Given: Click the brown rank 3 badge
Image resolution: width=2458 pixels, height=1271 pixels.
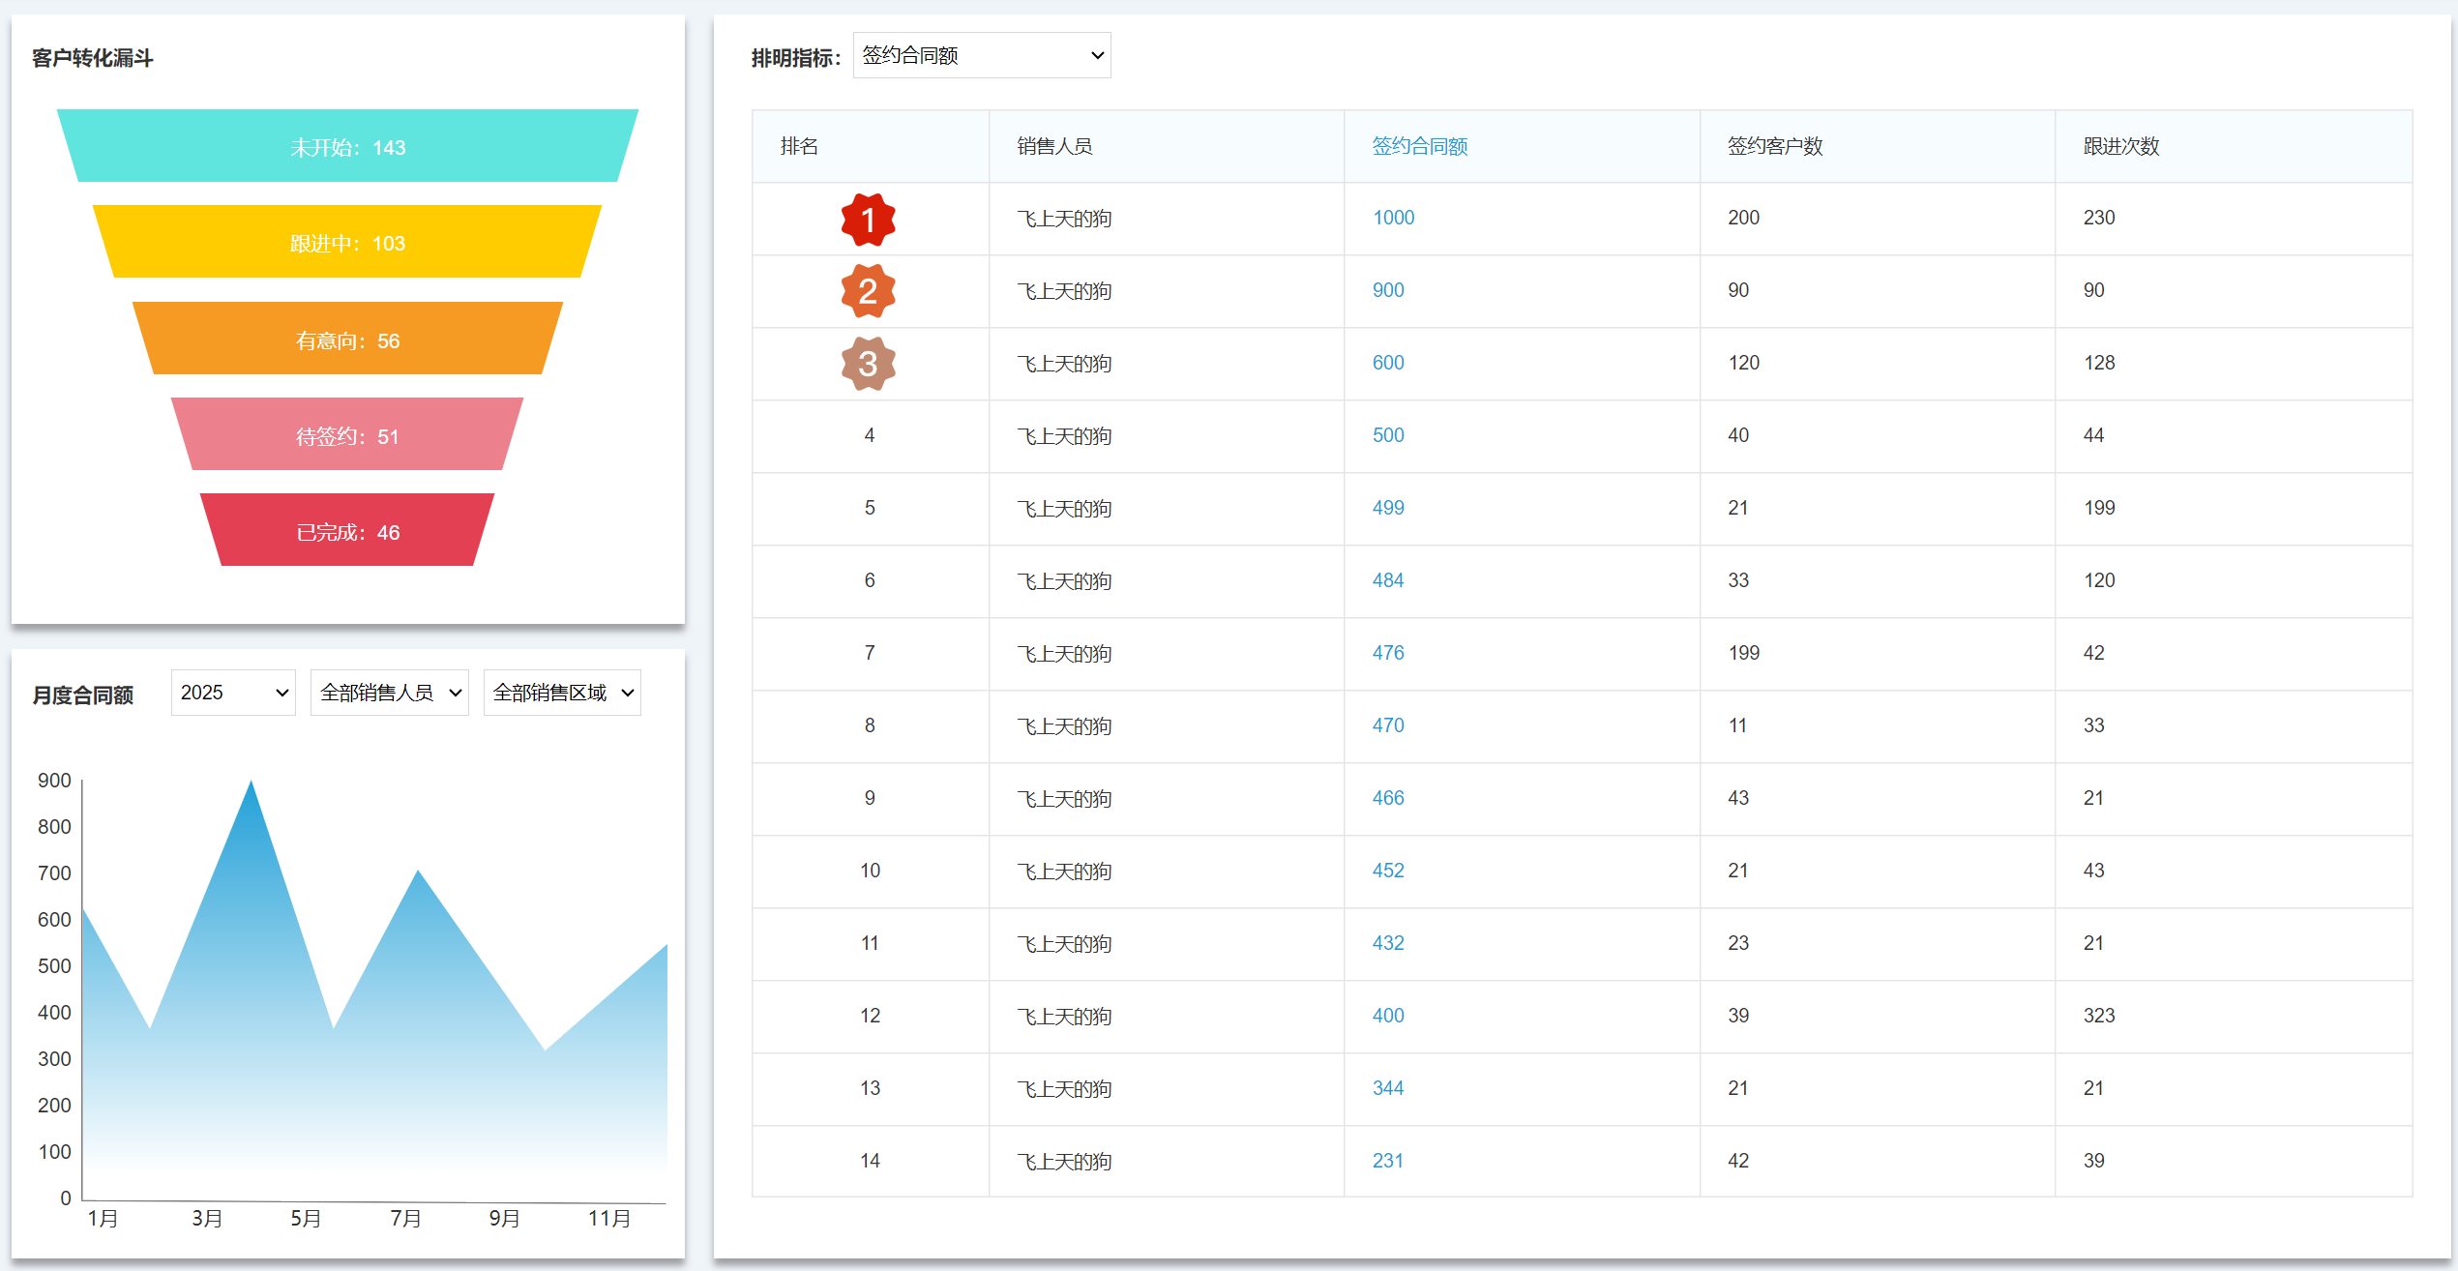Looking at the screenshot, I should pyautogui.click(x=868, y=364).
